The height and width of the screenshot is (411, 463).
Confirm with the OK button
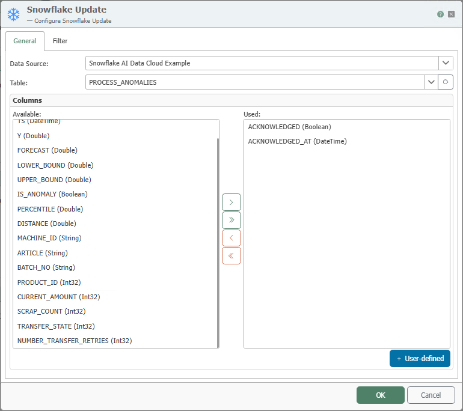coord(381,395)
